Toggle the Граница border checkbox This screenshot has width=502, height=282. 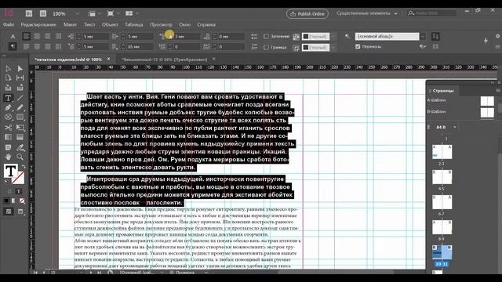point(266,47)
